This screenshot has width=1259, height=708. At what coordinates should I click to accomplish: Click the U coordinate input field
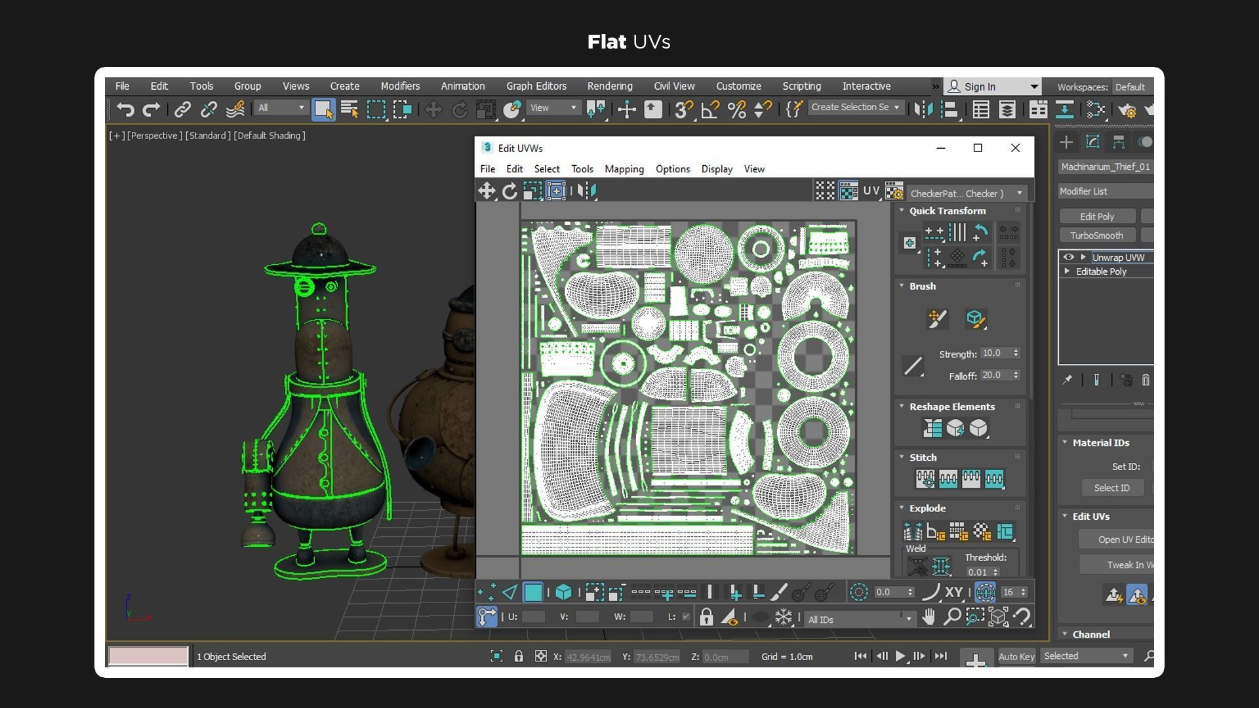[x=534, y=617]
